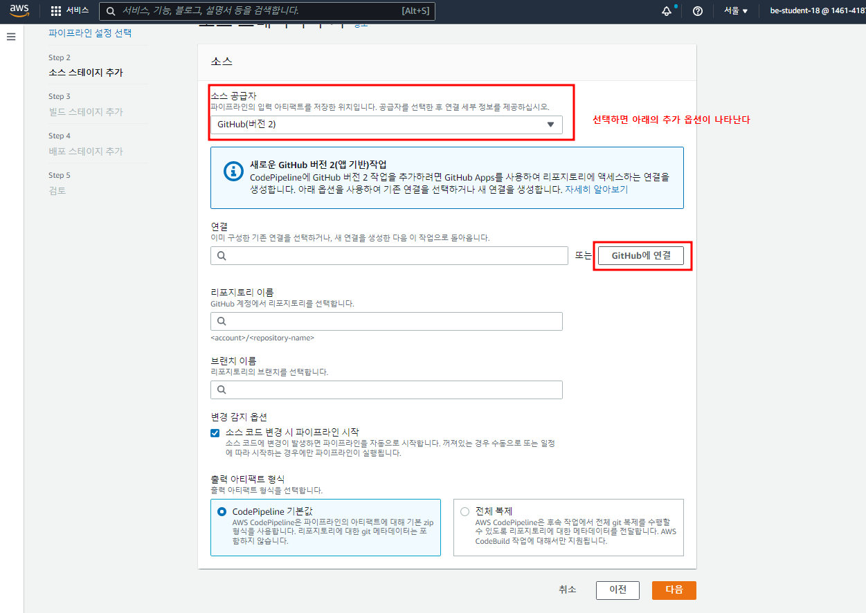
Task: Click the 이전 previous button
Action: point(617,590)
